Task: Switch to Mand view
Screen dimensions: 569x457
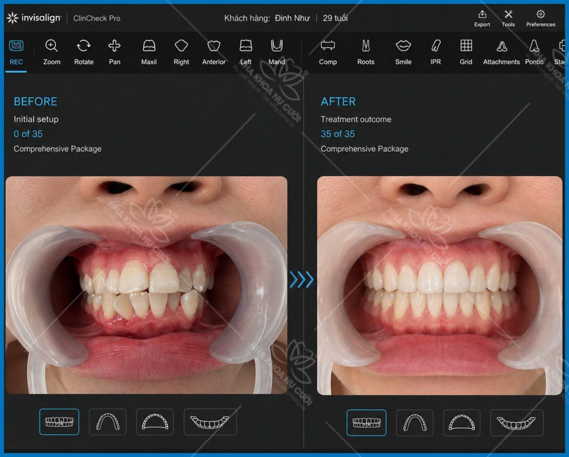Action: click(x=277, y=53)
